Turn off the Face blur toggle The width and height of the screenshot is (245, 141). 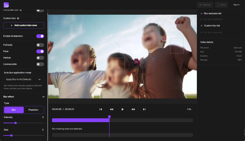click(40, 51)
